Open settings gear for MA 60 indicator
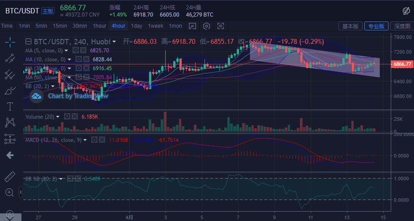 point(78,77)
